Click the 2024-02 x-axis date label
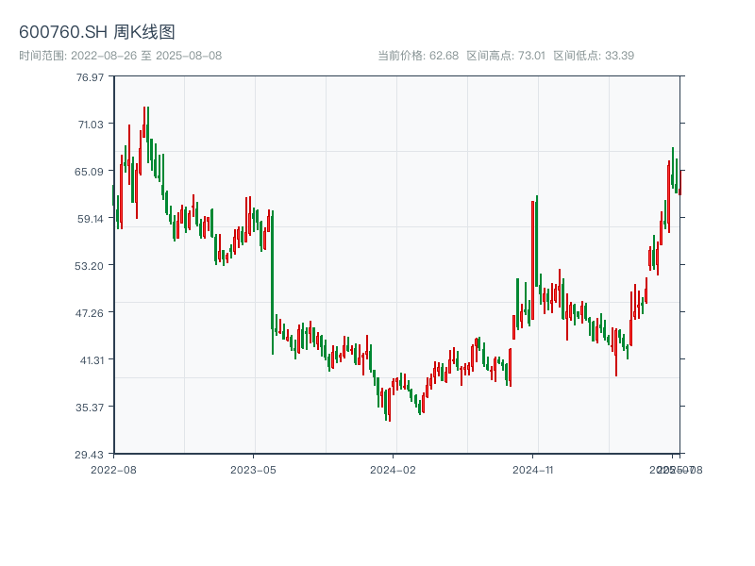This screenshot has width=755, height=566. [x=394, y=469]
